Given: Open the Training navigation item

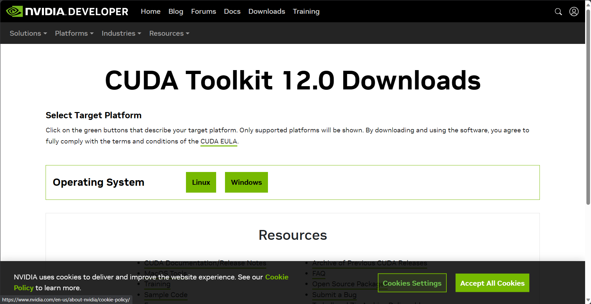Looking at the screenshot, I should click(x=306, y=11).
